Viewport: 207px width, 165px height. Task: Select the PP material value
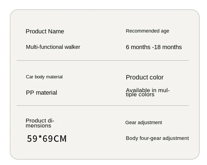click(41, 93)
